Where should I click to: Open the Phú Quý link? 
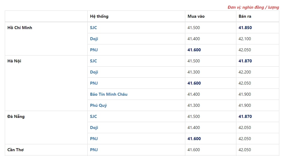point(99,106)
